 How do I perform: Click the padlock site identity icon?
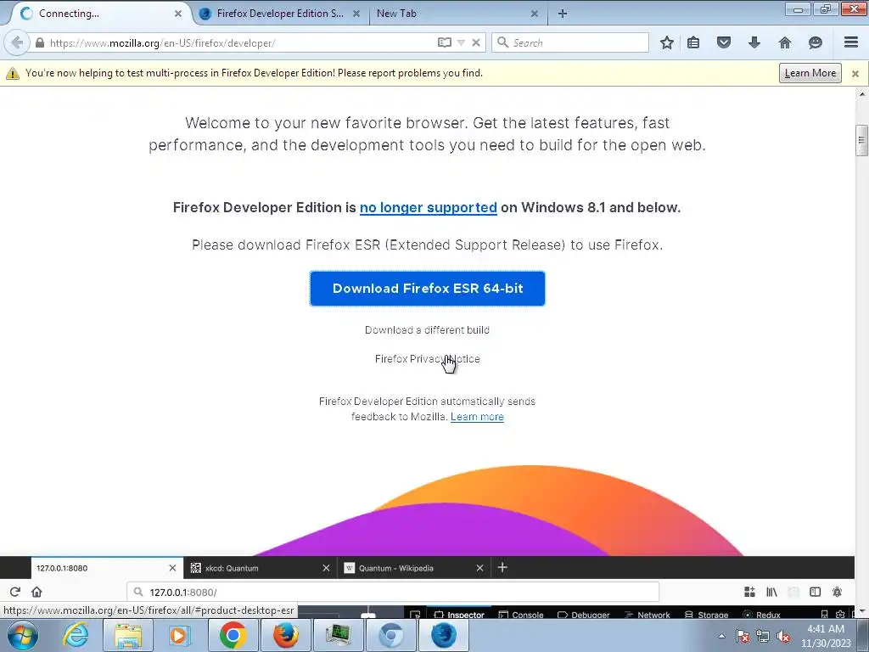point(39,42)
